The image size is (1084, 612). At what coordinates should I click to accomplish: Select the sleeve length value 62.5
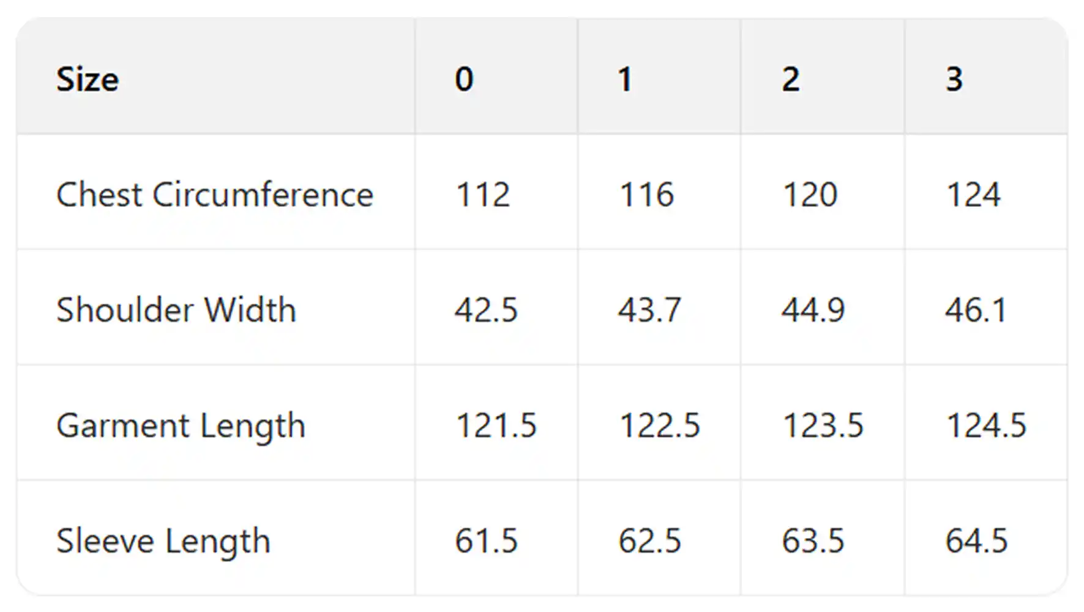[x=649, y=541]
